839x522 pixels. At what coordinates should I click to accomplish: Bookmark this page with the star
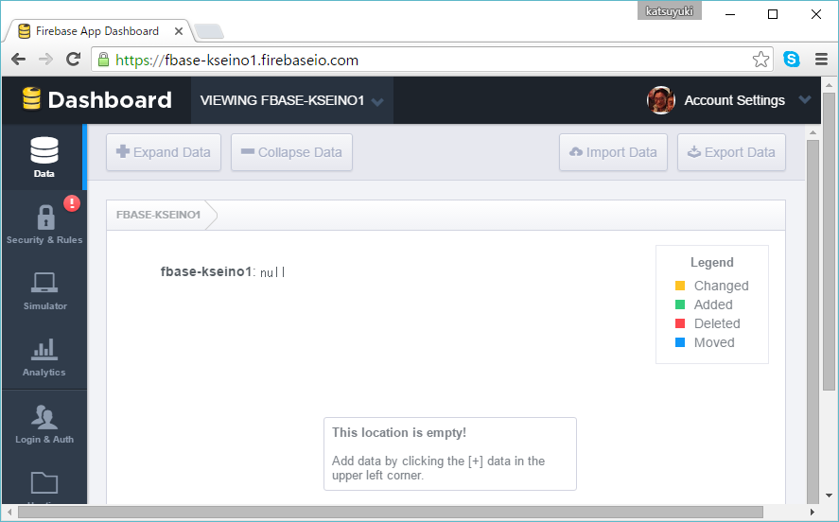(760, 59)
